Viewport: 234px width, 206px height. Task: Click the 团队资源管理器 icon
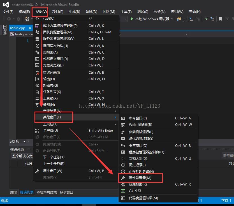pyautogui.click(x=37, y=32)
